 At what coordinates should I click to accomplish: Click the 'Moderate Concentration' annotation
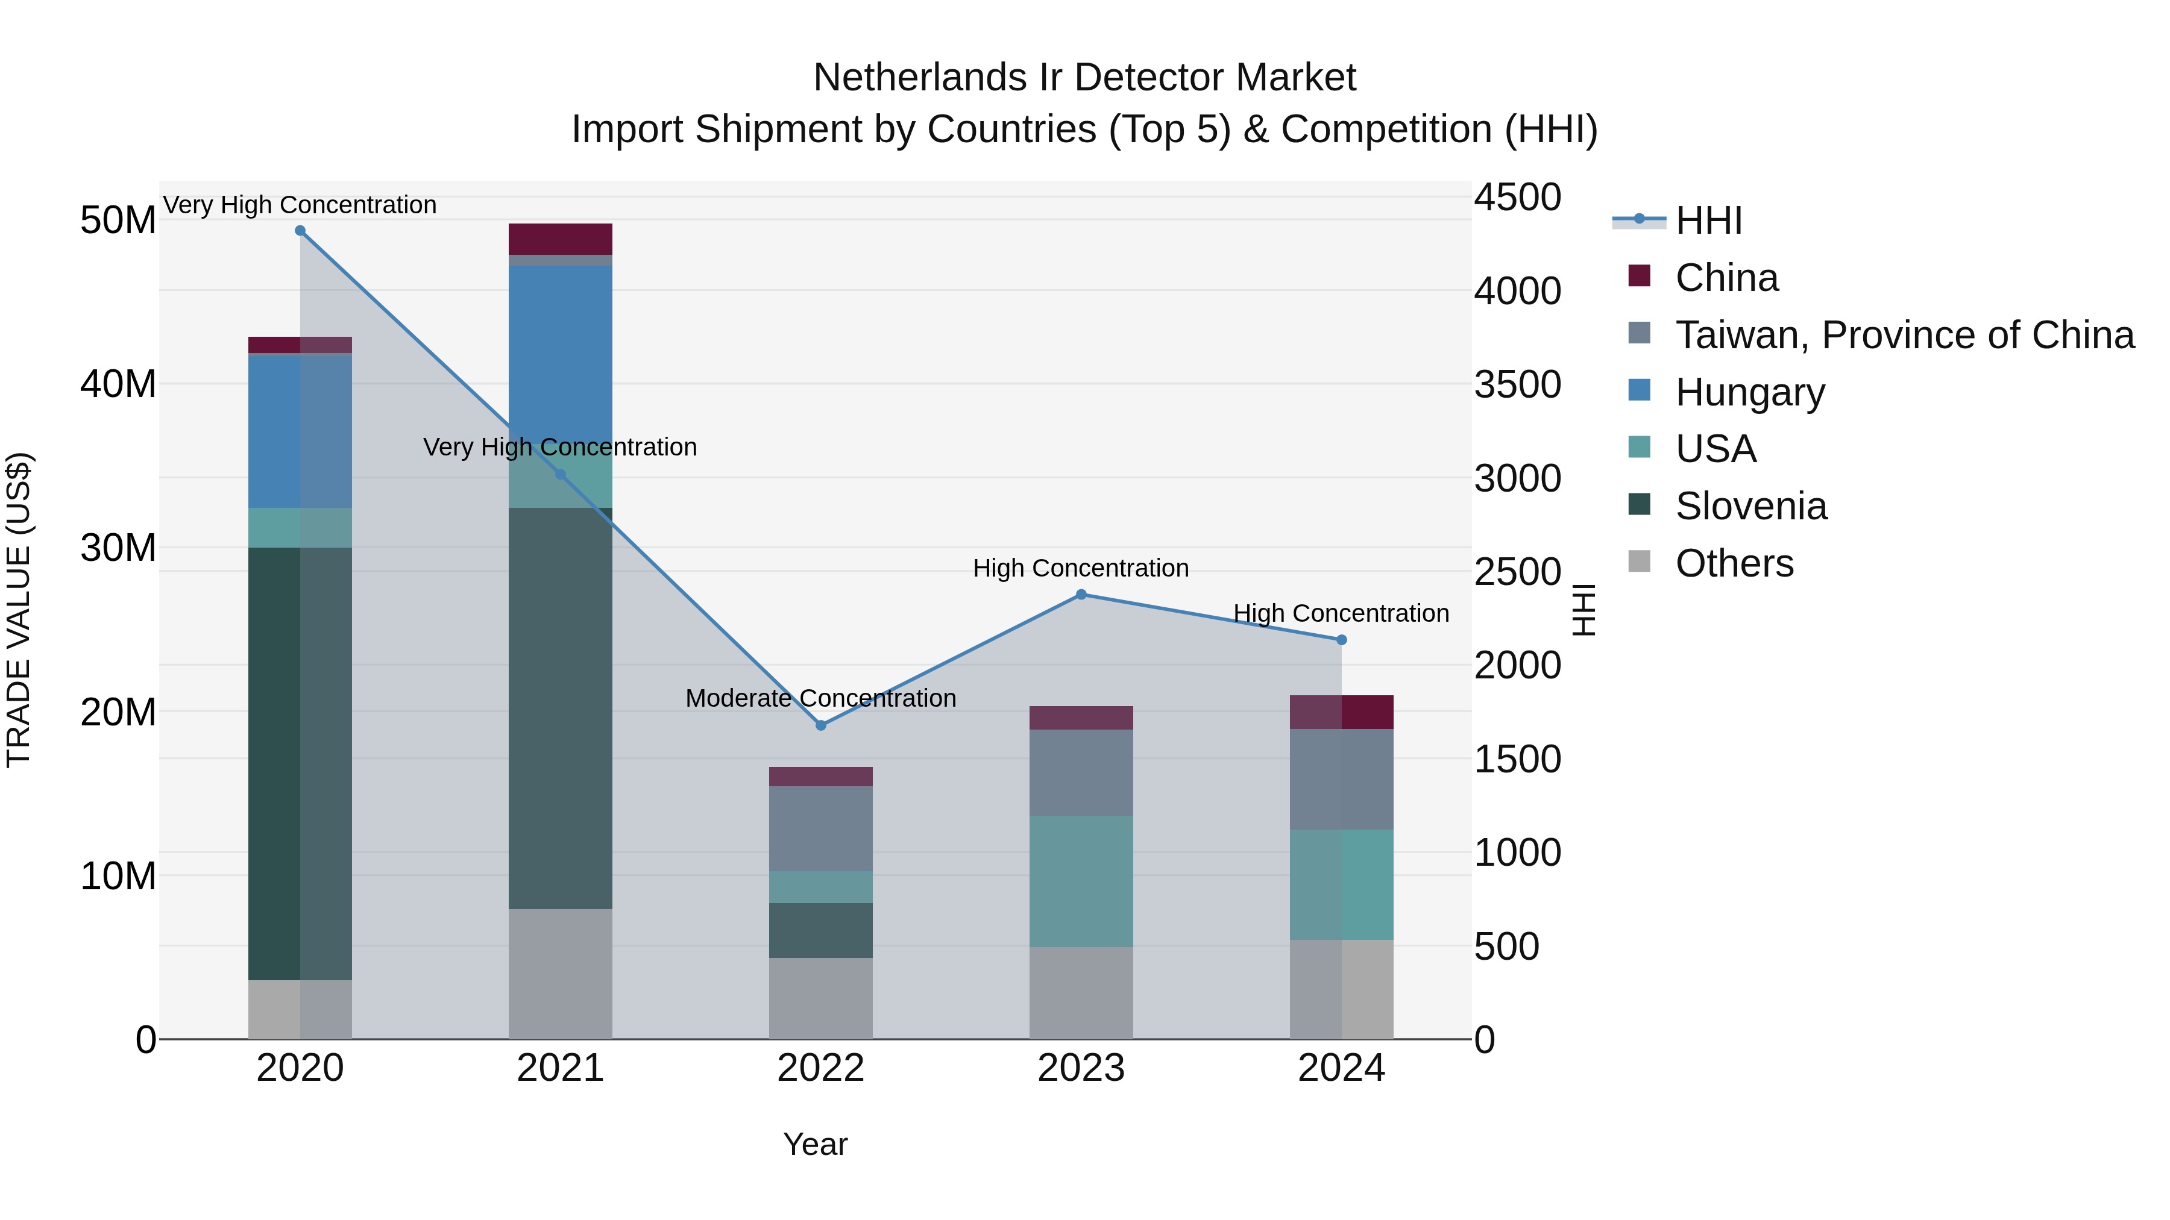[x=822, y=698]
